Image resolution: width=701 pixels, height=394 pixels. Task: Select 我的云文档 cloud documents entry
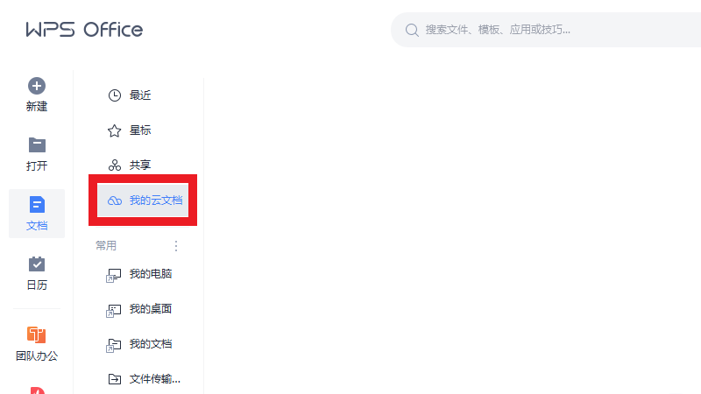click(x=143, y=201)
